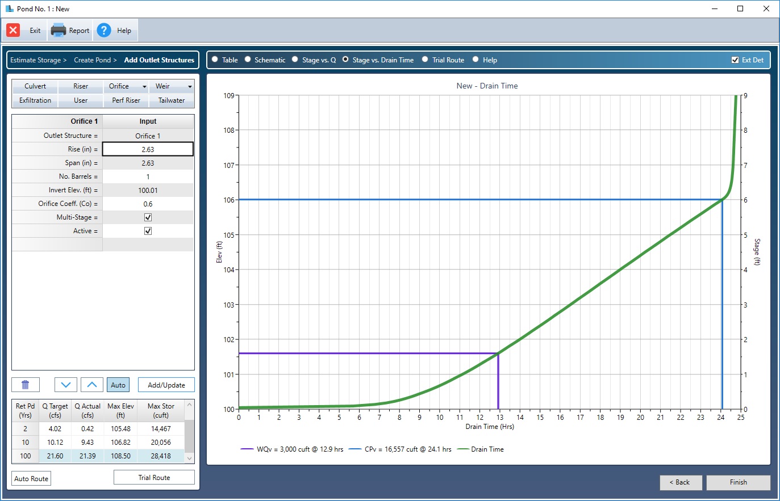Viewport: 780px width, 501px height.
Task: Expand the Weir dropdown arrow
Action: pos(190,87)
